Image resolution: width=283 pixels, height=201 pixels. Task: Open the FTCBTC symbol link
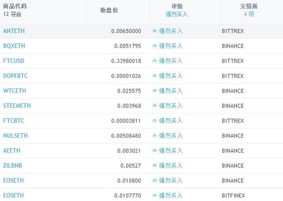coord(14,121)
